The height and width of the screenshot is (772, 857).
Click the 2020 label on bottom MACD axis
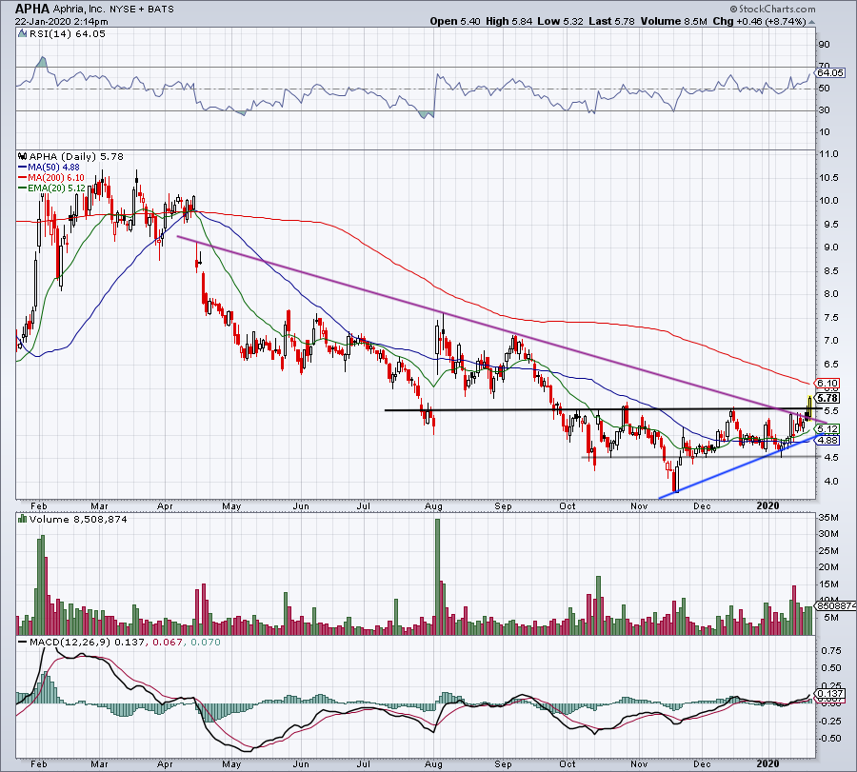(x=767, y=763)
